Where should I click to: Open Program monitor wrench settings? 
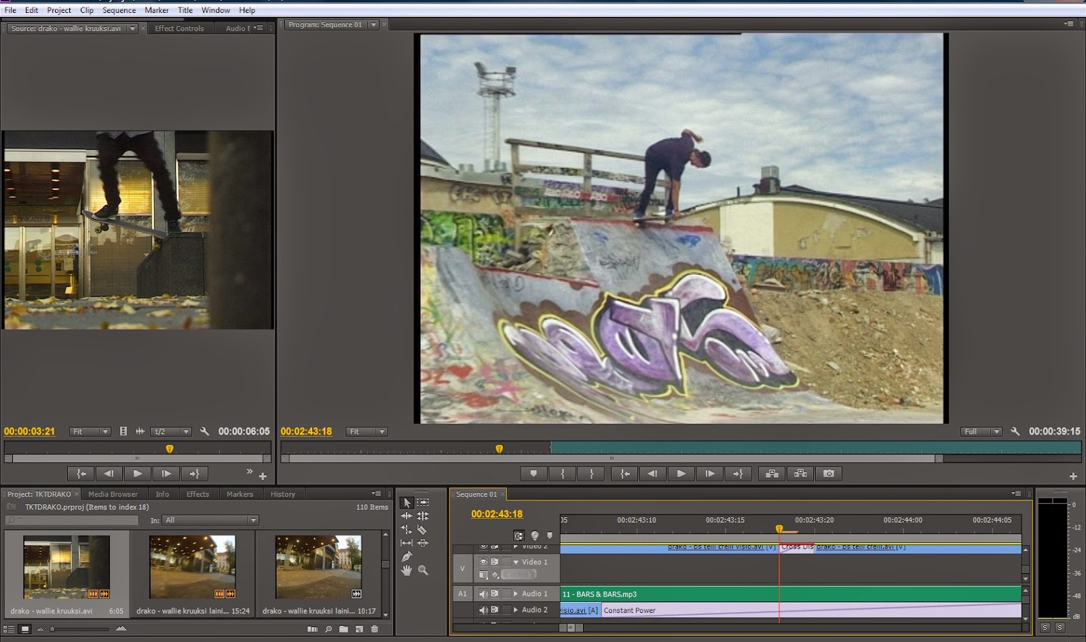click(1015, 431)
